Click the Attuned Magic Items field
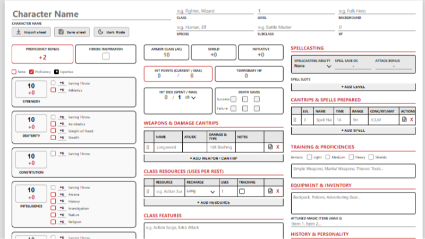This screenshot has width=425, height=239. (x=353, y=224)
